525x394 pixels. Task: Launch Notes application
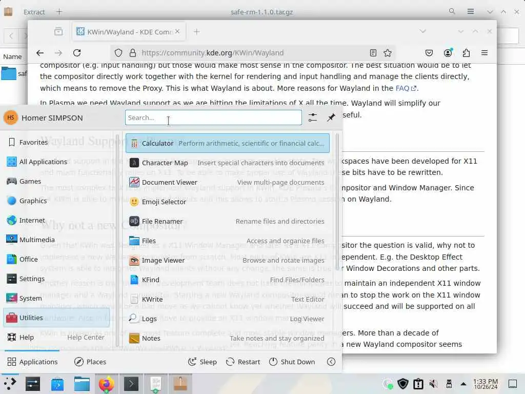tap(227, 338)
